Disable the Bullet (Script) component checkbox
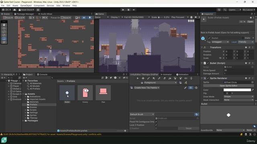Screen dimensions: 257x144 click(208, 63)
